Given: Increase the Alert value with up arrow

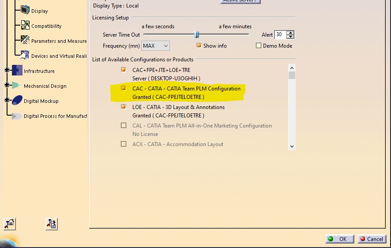Looking at the screenshot, I should [290, 33].
